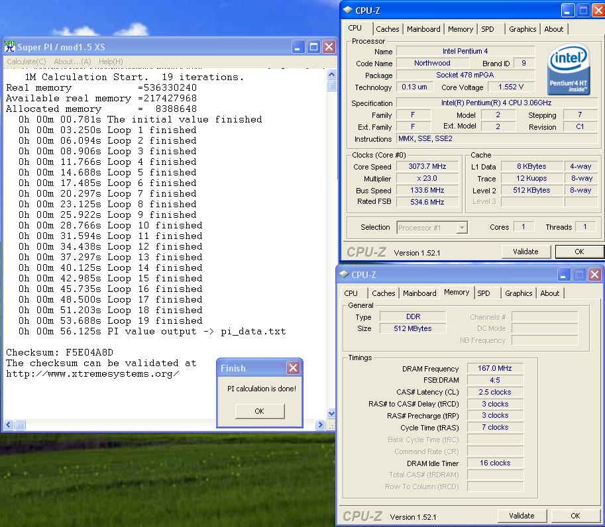Close the lower CPU-Z Memory window

(594, 275)
